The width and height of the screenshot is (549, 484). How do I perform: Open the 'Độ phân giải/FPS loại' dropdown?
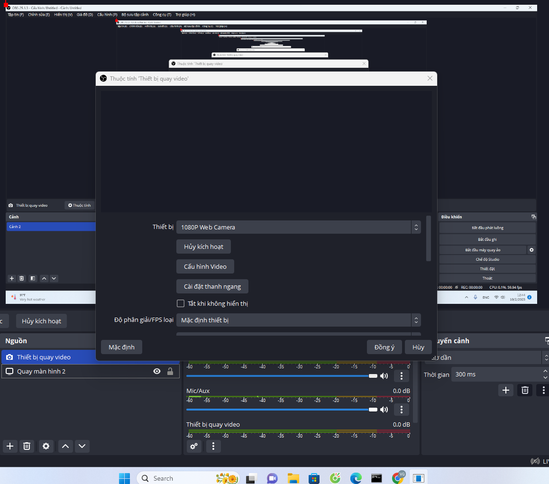(298, 320)
